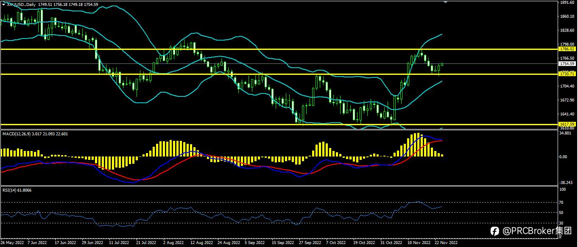
Task: Click the current price label 1754.59
Action: tap(567, 64)
